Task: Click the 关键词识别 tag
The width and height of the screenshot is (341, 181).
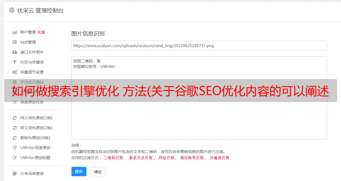Action: (220, 158)
